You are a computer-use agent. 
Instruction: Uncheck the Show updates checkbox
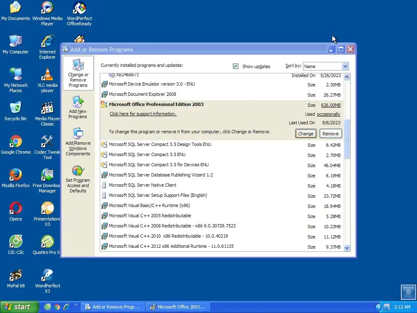tap(235, 66)
